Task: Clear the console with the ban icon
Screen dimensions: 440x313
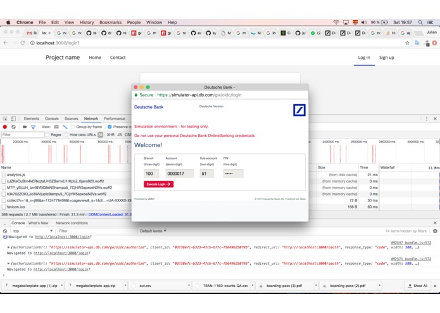Action: pos(5,231)
